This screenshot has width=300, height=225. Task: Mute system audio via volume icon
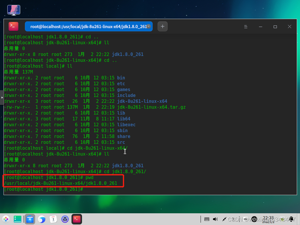[x=215, y=219]
